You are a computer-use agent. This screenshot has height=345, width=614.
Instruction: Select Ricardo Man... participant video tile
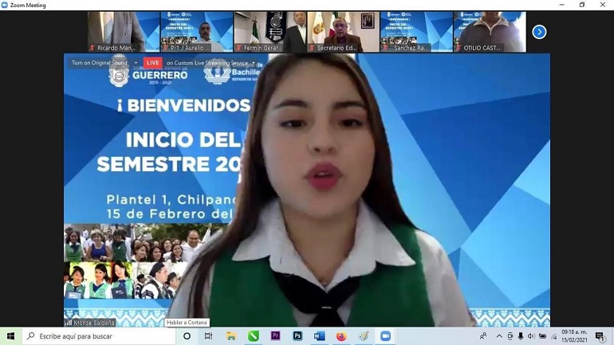pos(124,32)
